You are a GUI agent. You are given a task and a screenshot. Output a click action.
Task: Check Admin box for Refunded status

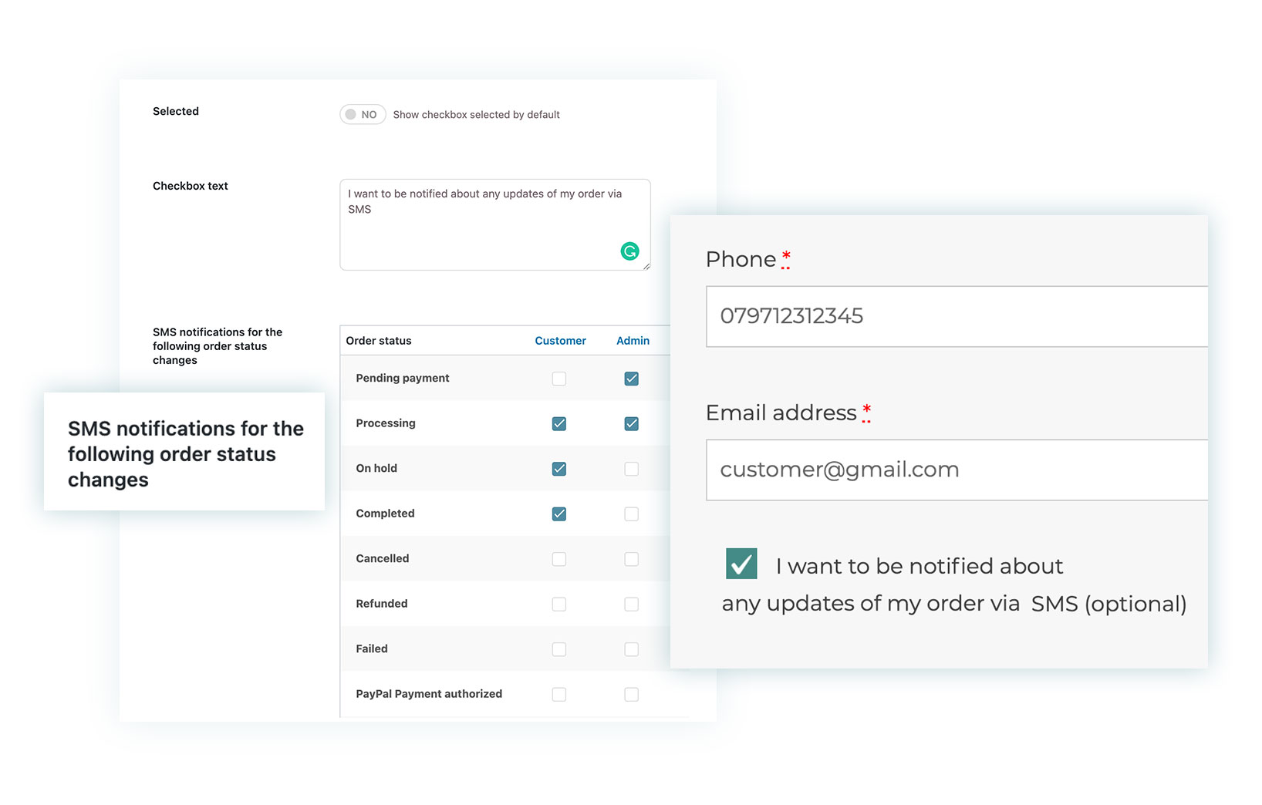point(631,605)
